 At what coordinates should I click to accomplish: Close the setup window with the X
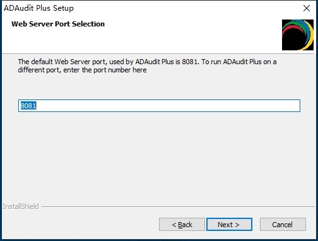307,8
